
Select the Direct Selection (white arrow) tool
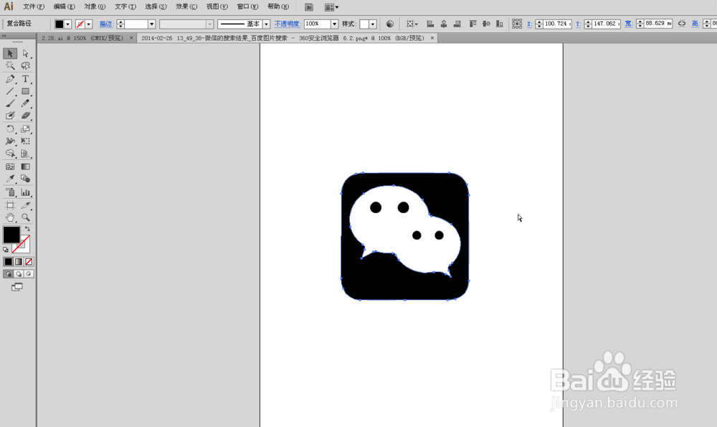tap(26, 54)
